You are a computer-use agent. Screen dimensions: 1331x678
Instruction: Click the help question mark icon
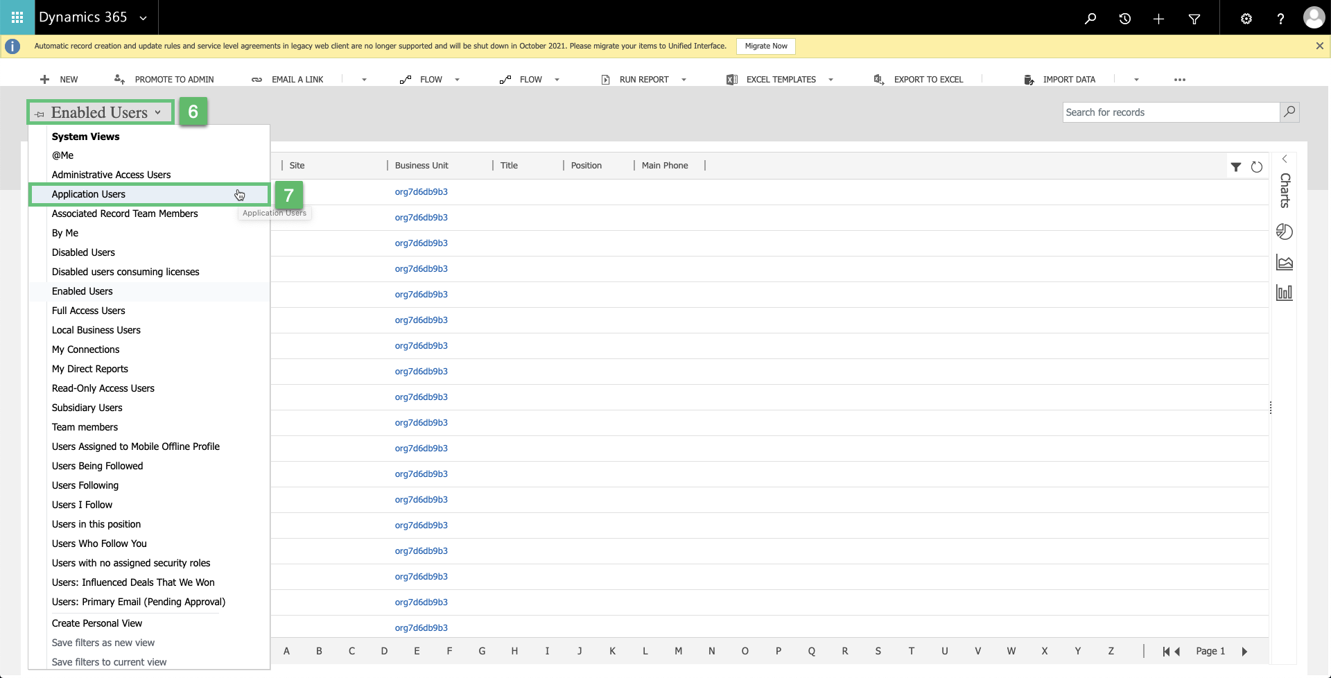[1280, 19]
